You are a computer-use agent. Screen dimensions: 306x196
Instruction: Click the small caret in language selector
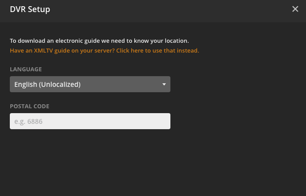[164, 84]
